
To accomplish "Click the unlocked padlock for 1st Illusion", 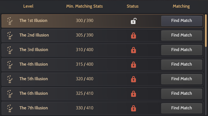I will pos(133,21).
